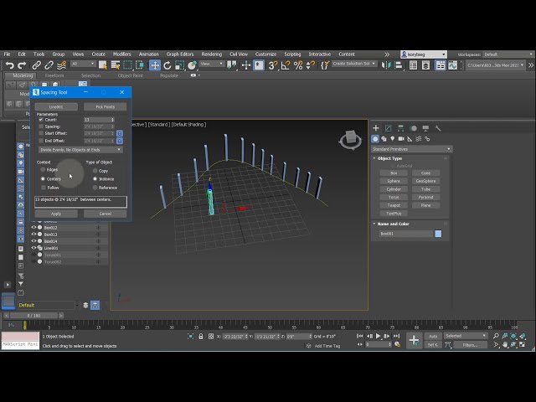Click Cancel in Spacing Tool
This screenshot has width=536, height=402.
click(x=106, y=214)
